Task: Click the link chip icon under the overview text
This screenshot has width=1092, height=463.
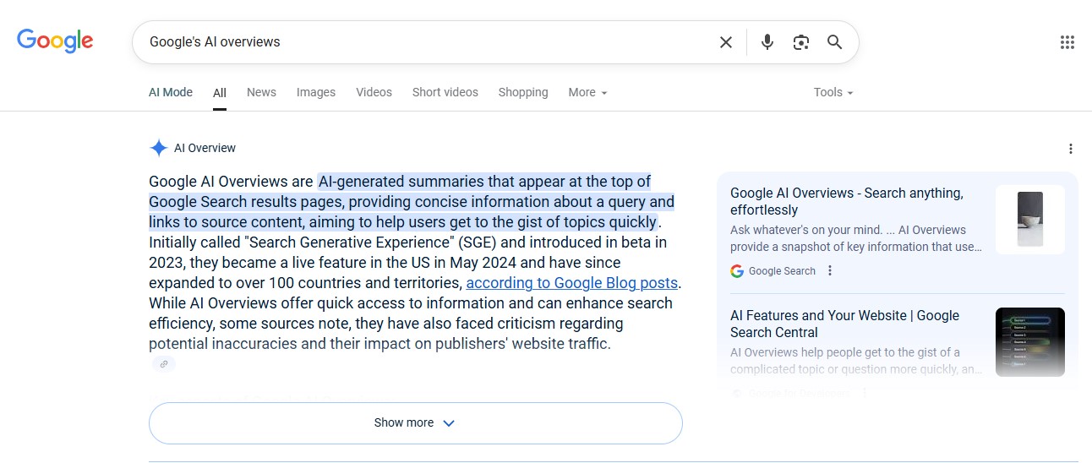Action: point(164,363)
